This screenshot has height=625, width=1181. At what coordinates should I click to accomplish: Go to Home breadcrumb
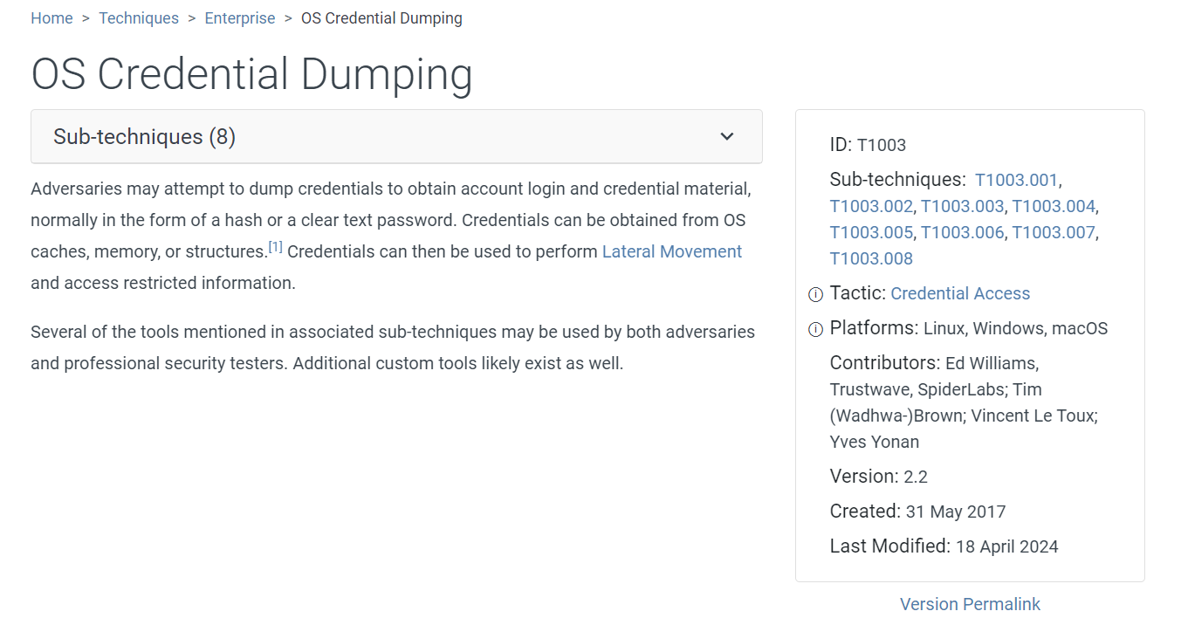[51, 18]
